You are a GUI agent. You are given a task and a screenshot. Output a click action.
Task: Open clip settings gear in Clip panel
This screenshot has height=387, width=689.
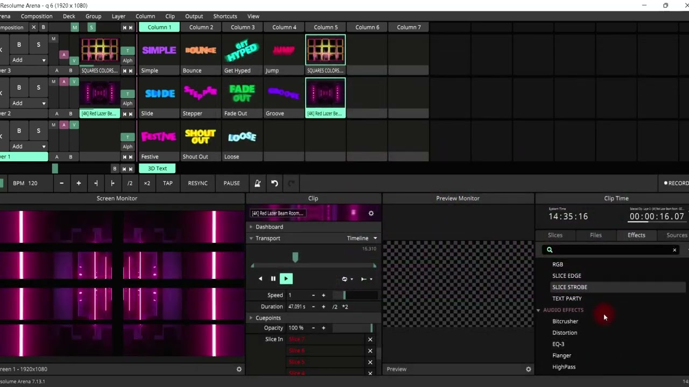pos(371,213)
